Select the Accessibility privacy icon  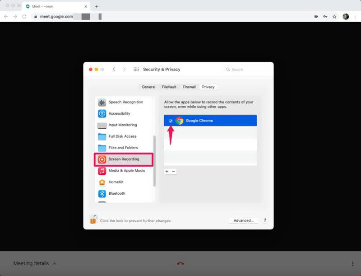point(102,114)
